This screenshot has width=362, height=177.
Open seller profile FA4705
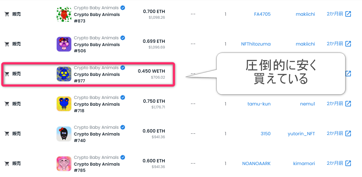(262, 14)
